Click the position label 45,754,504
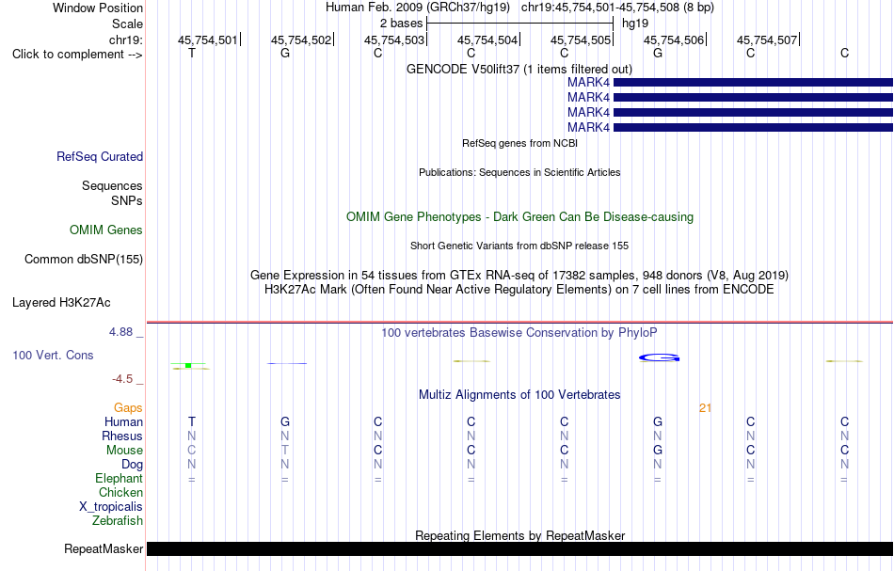Screen dimensions: 894x571 click(x=487, y=40)
